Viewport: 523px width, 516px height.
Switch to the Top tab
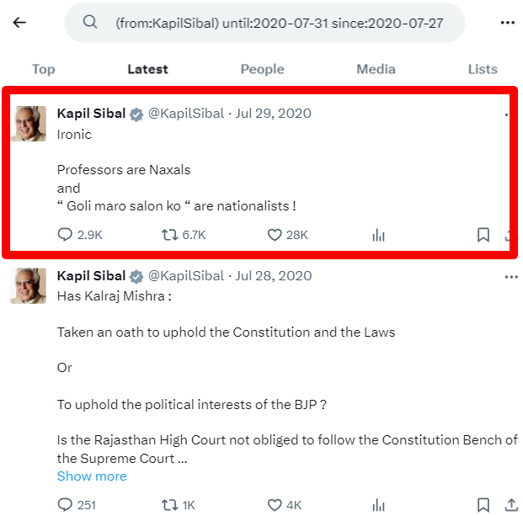[x=43, y=69]
